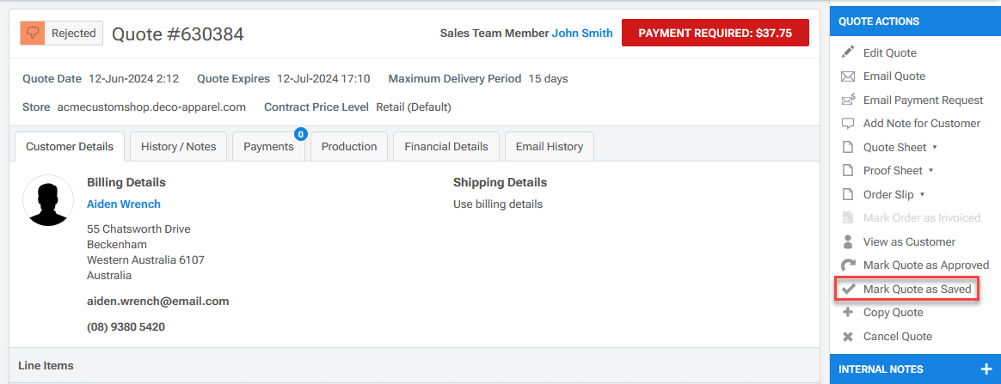Click the customer avatar thumbnail
Screen dimensions: 1001x384
[48, 201]
